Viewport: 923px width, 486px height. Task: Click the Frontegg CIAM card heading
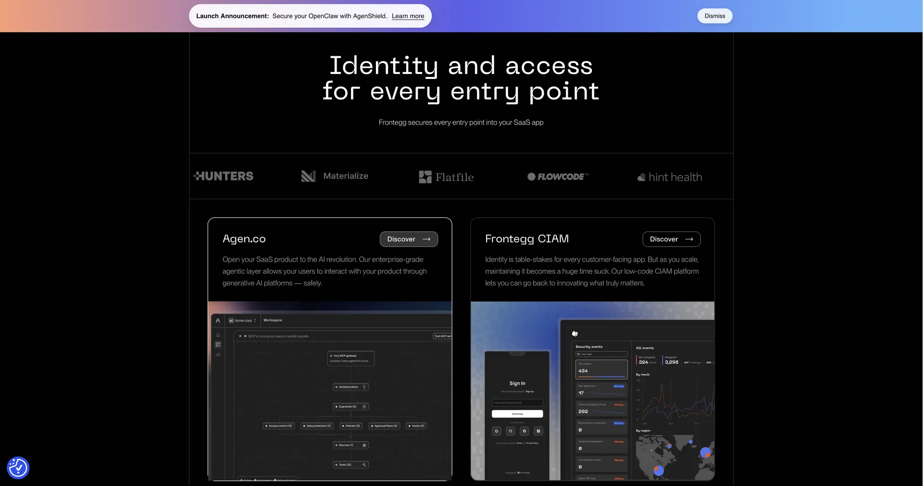coord(527,239)
